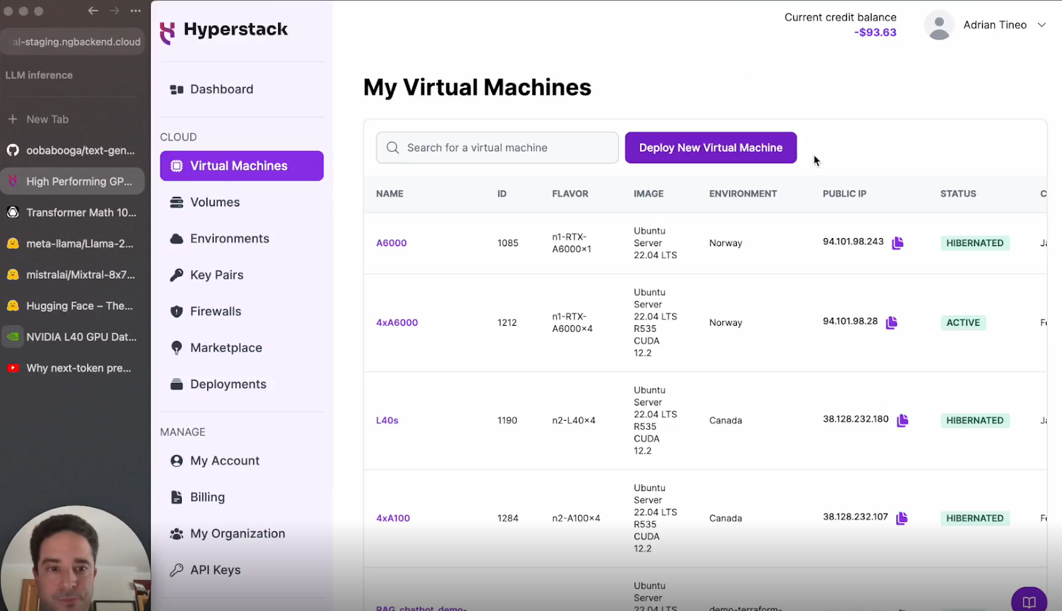Click the ID 1212 cell

[x=507, y=322]
